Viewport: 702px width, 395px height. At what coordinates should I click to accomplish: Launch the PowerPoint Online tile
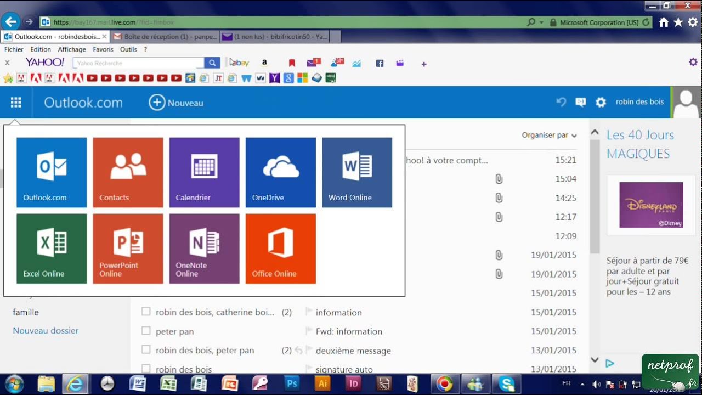[x=128, y=249]
